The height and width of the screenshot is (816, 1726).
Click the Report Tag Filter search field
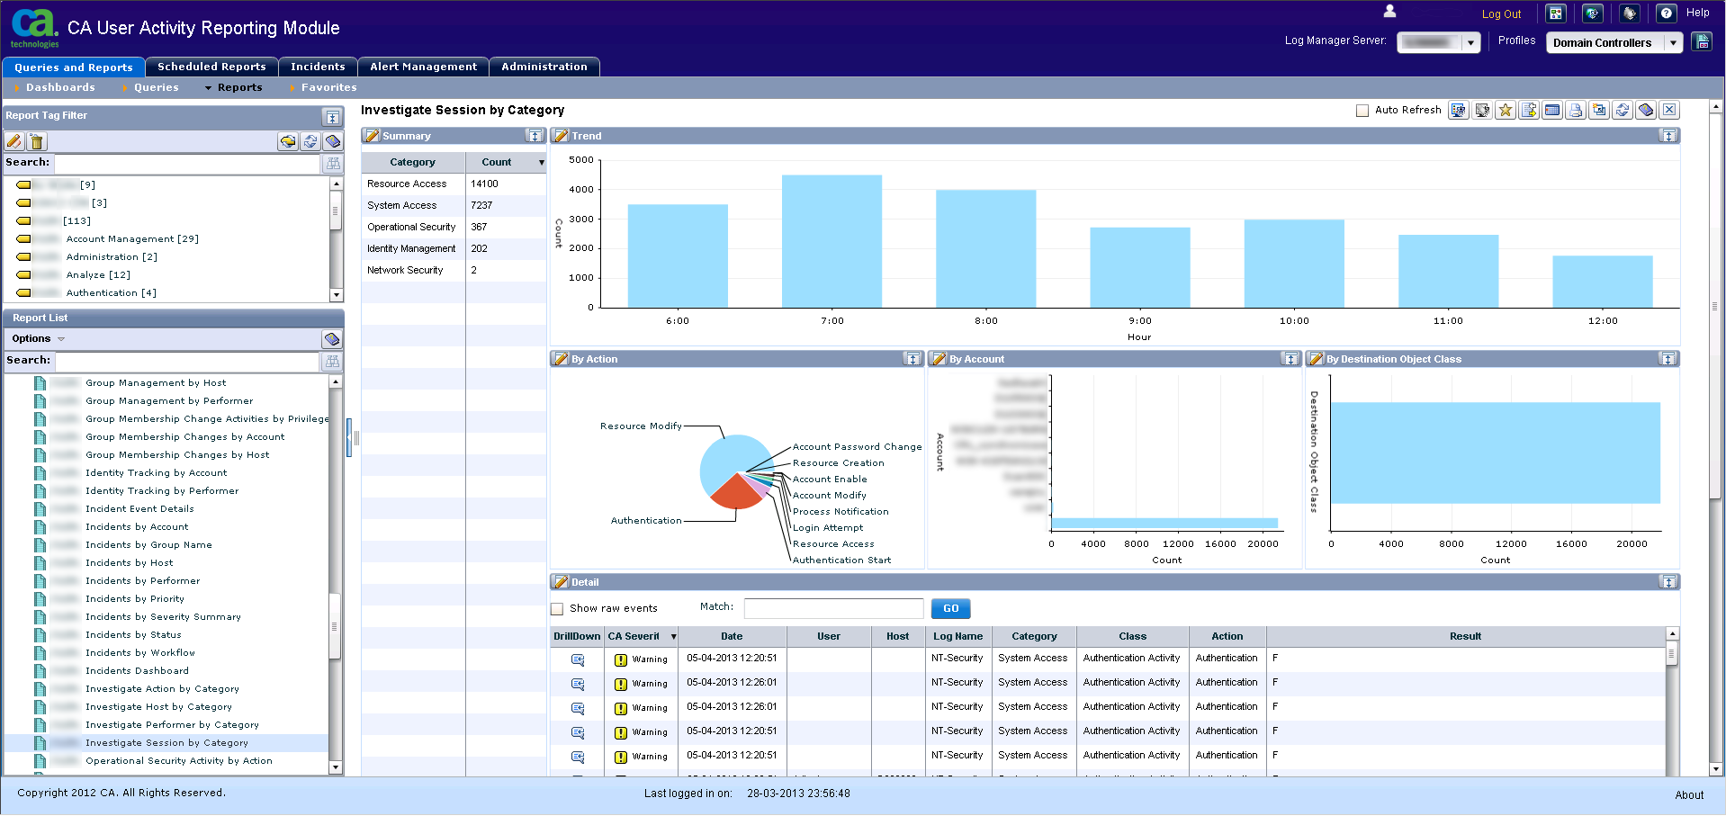click(187, 164)
